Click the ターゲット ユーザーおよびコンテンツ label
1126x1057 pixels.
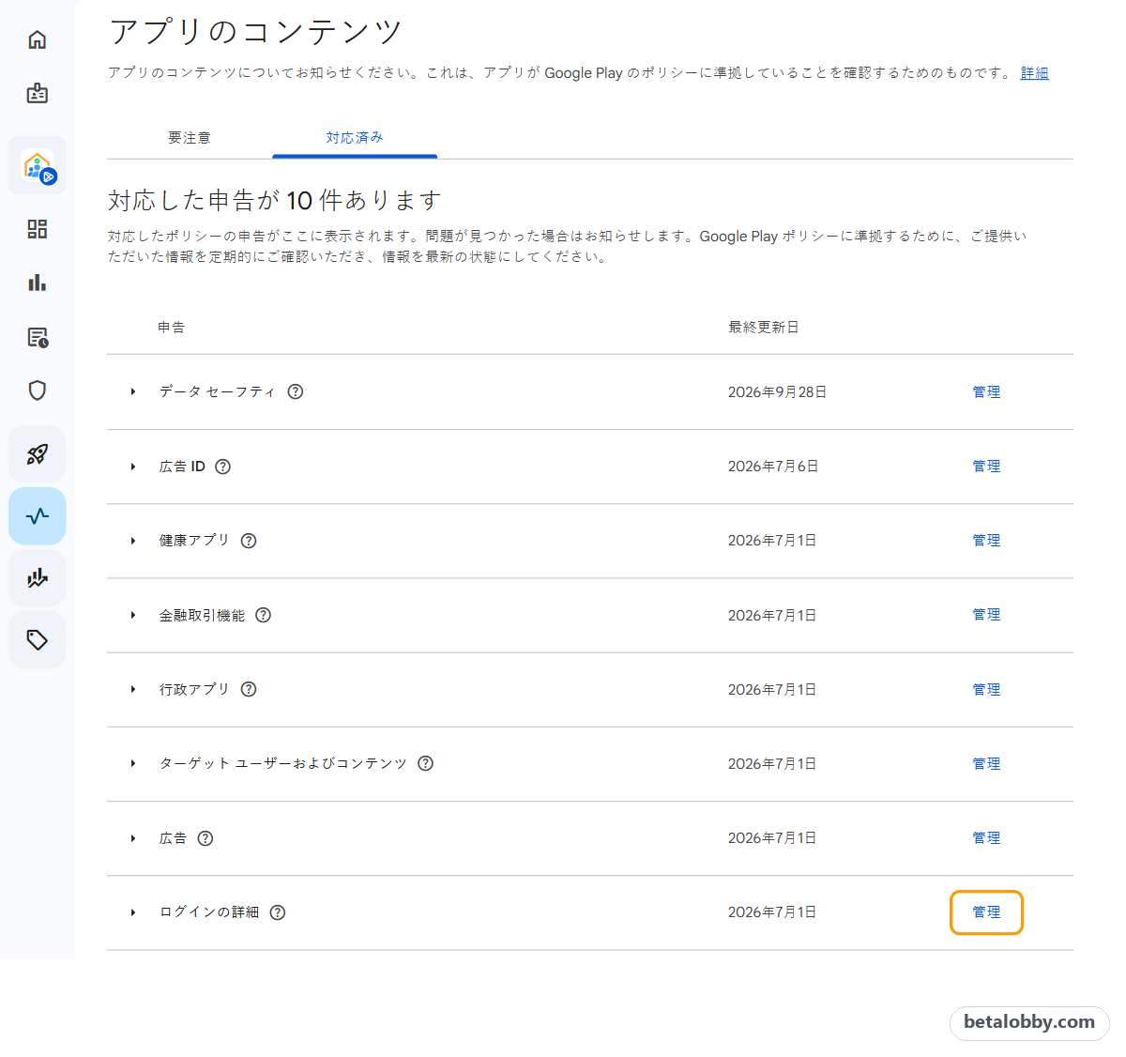(x=283, y=763)
